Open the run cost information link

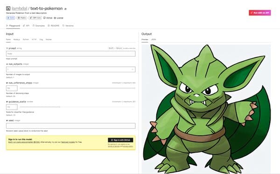click(24, 142)
